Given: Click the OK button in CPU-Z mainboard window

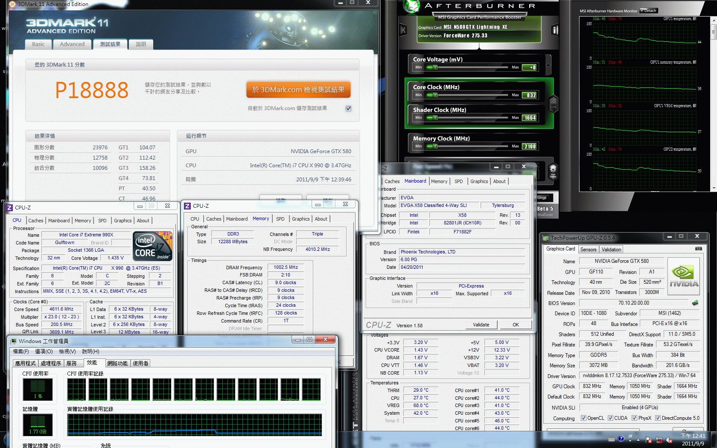Looking at the screenshot, I should tap(516, 325).
